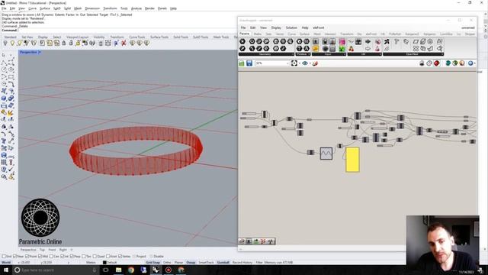The height and width of the screenshot is (275, 488).
Task: Click the File Explorer icon on the taskbar
Action: 119,270
